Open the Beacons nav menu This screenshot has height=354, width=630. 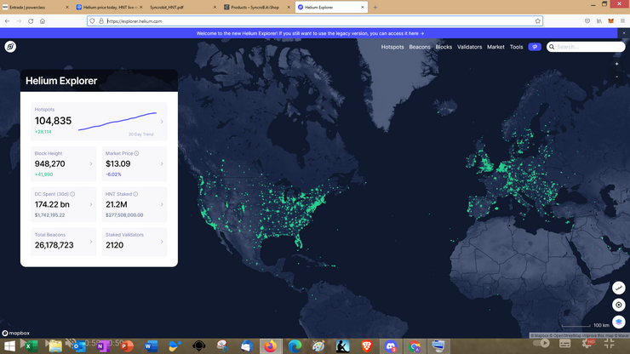(420, 47)
